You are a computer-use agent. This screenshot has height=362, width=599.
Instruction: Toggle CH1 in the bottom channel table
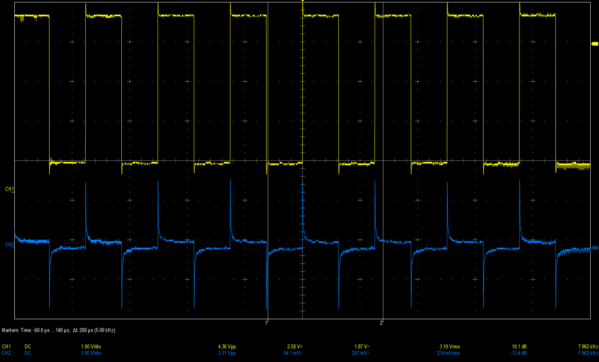6,347
